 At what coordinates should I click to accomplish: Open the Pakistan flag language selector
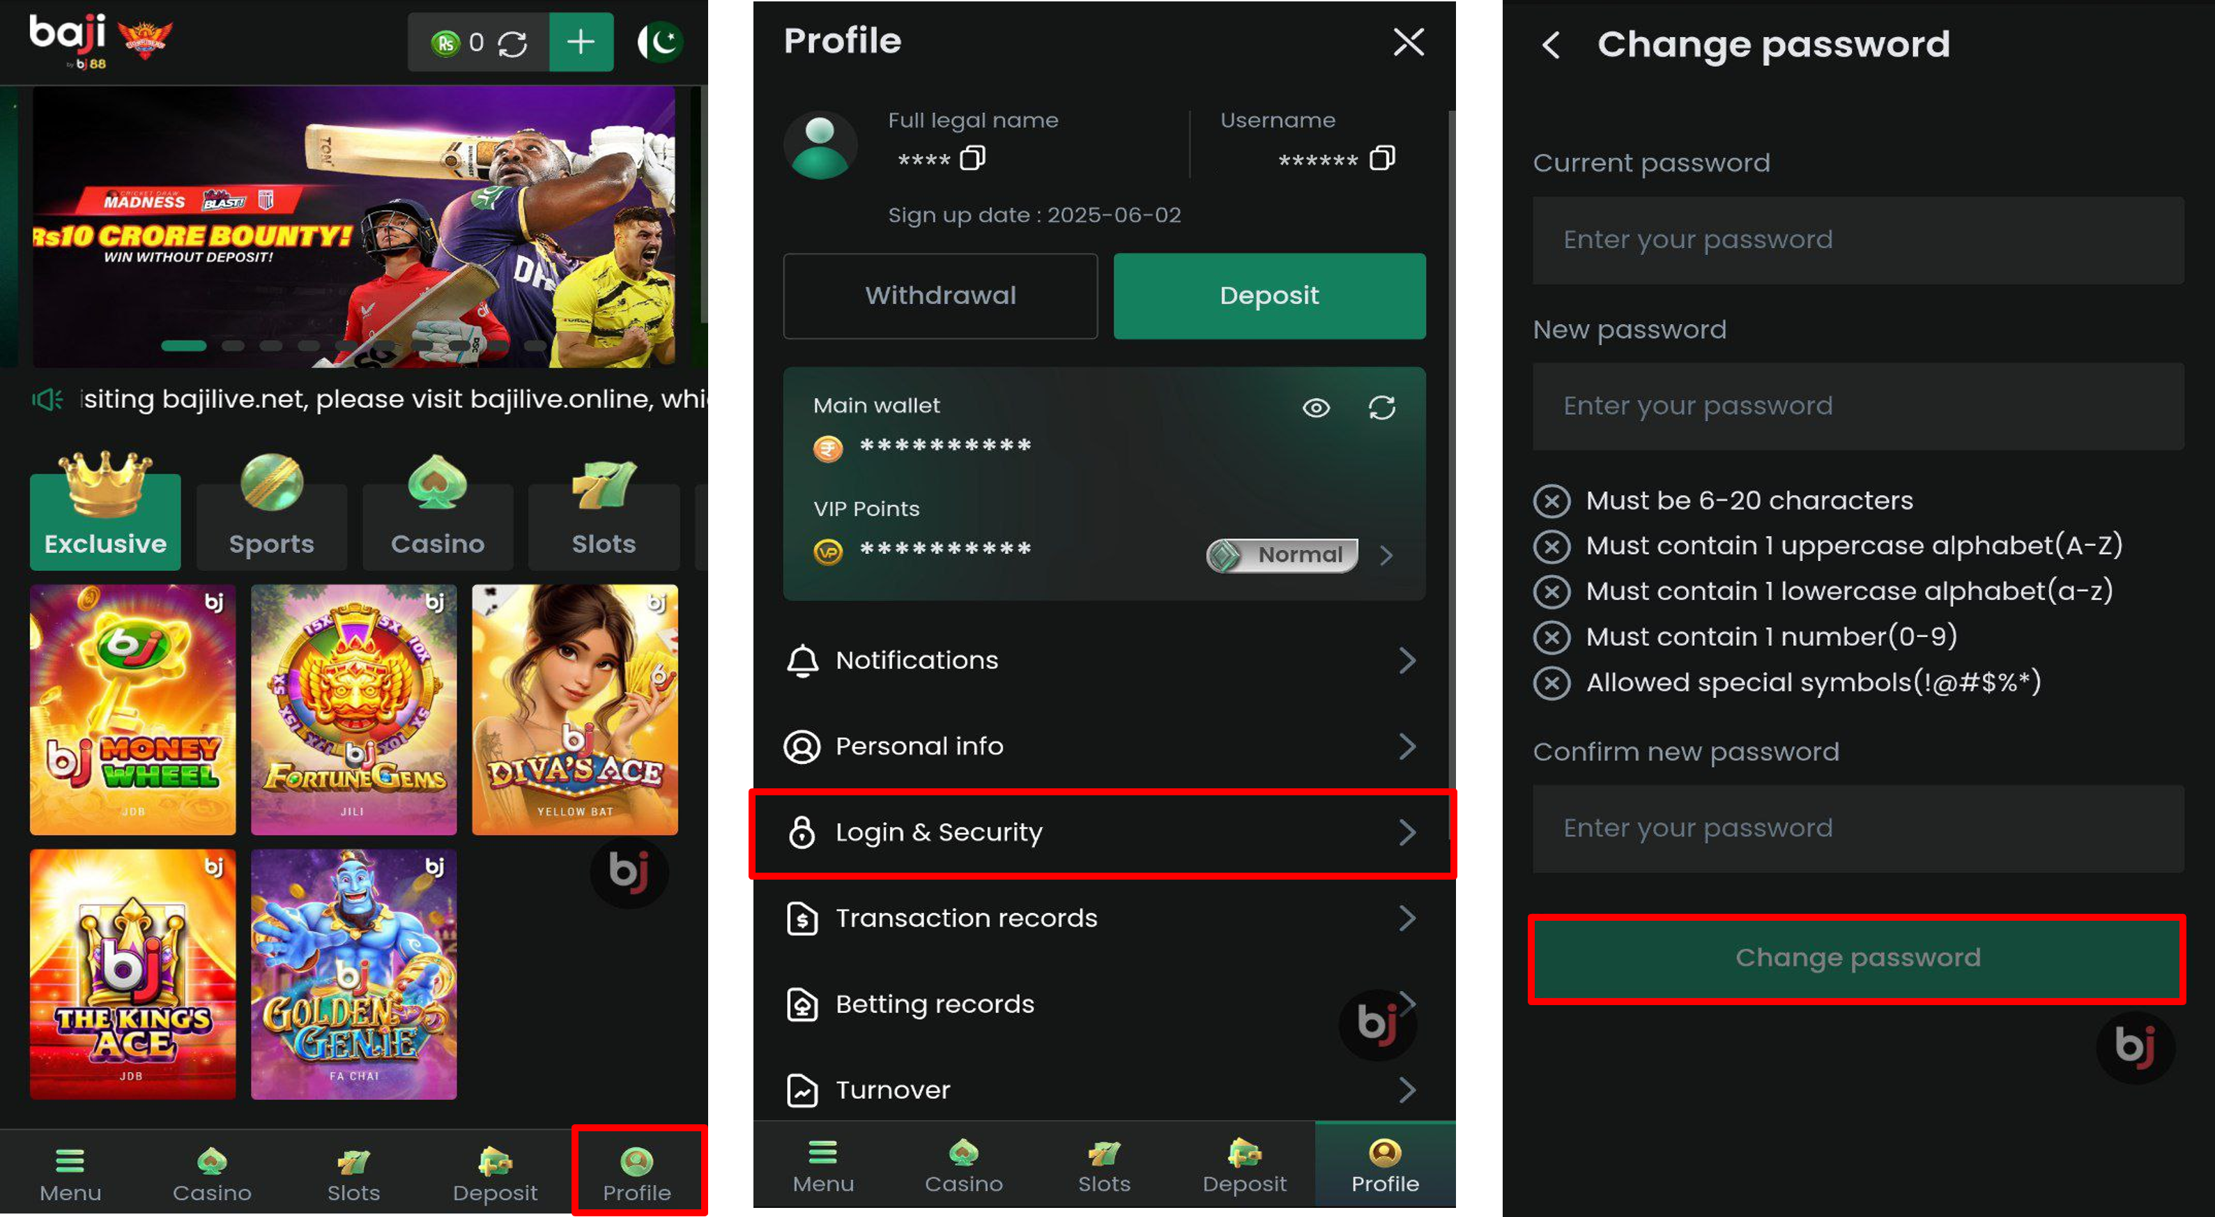click(x=660, y=42)
